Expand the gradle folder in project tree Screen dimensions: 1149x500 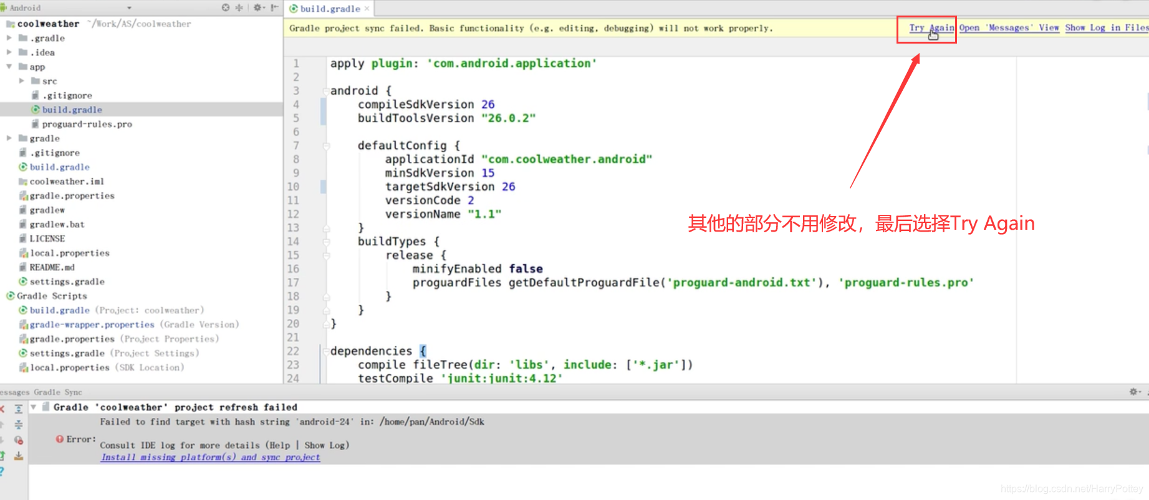pos(9,138)
